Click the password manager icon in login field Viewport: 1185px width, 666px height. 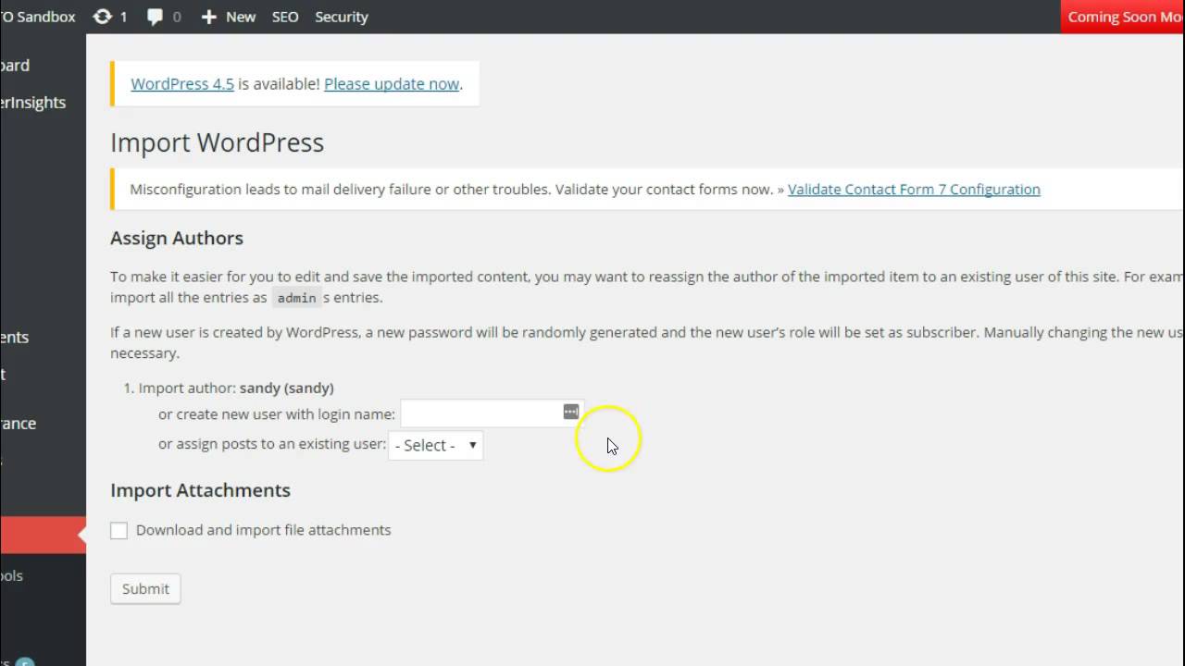tap(571, 412)
